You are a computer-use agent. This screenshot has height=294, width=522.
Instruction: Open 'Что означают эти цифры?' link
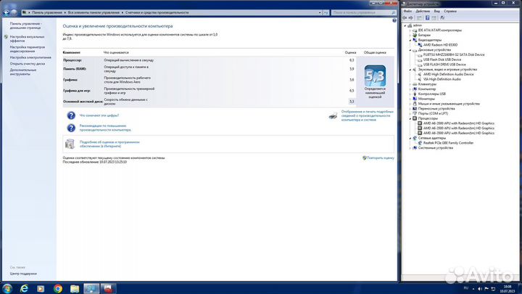pyautogui.click(x=99, y=115)
